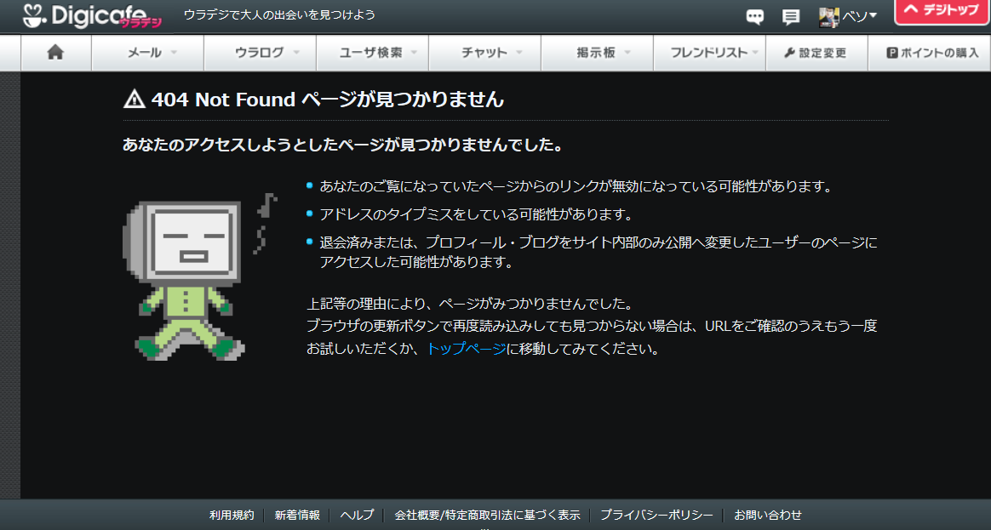
Task: Go to the home icon in navbar
Action: click(55, 53)
